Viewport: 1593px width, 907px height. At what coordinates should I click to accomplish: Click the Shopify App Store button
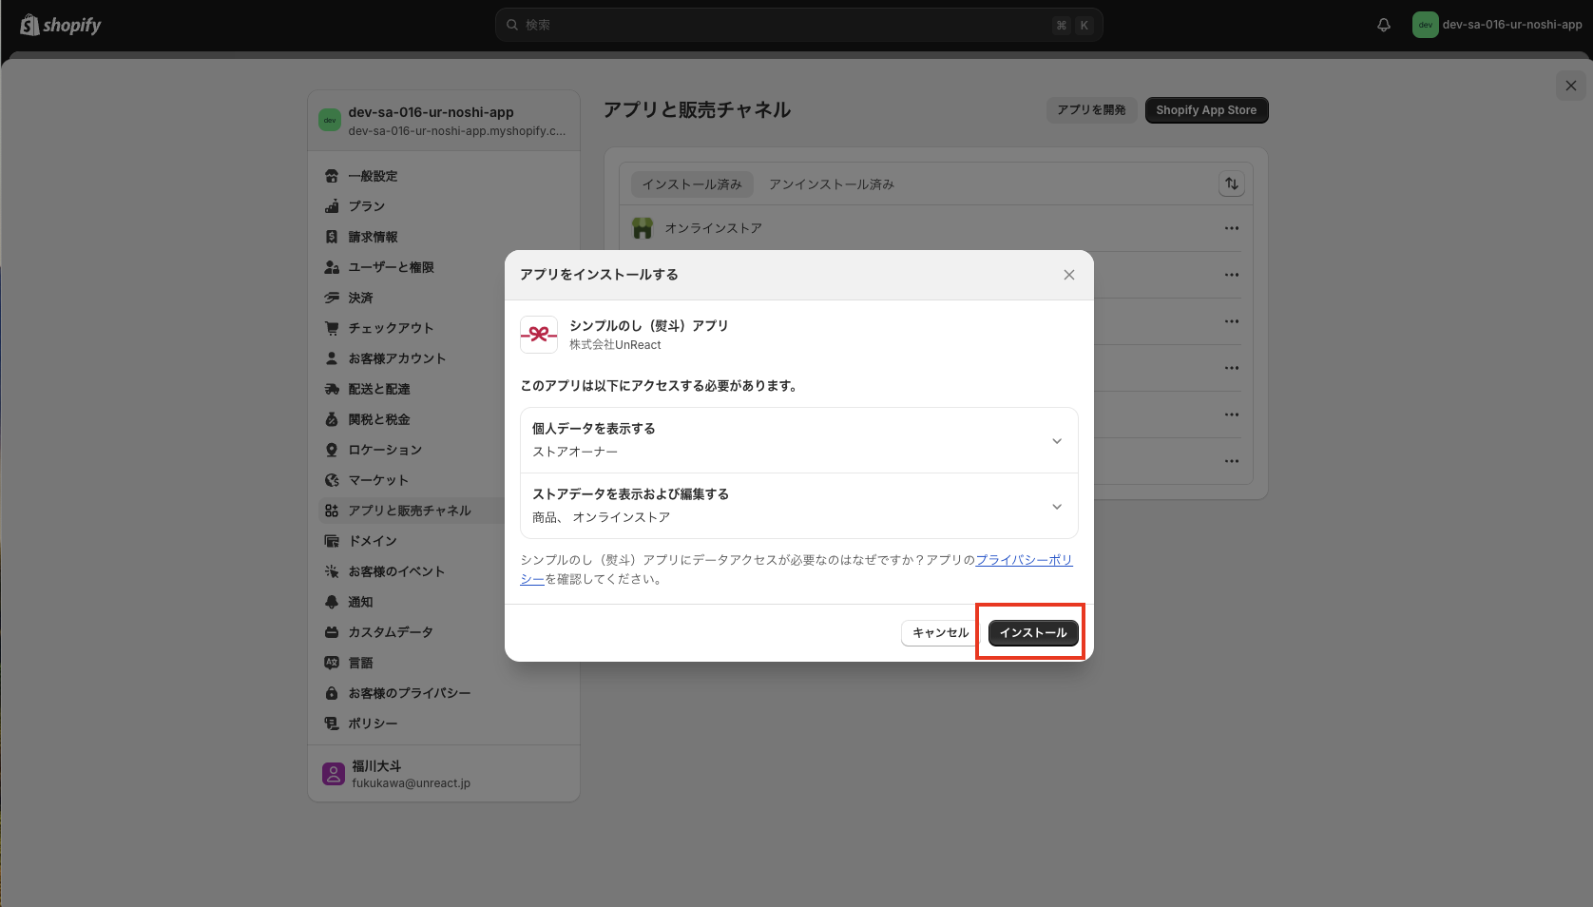(x=1206, y=110)
